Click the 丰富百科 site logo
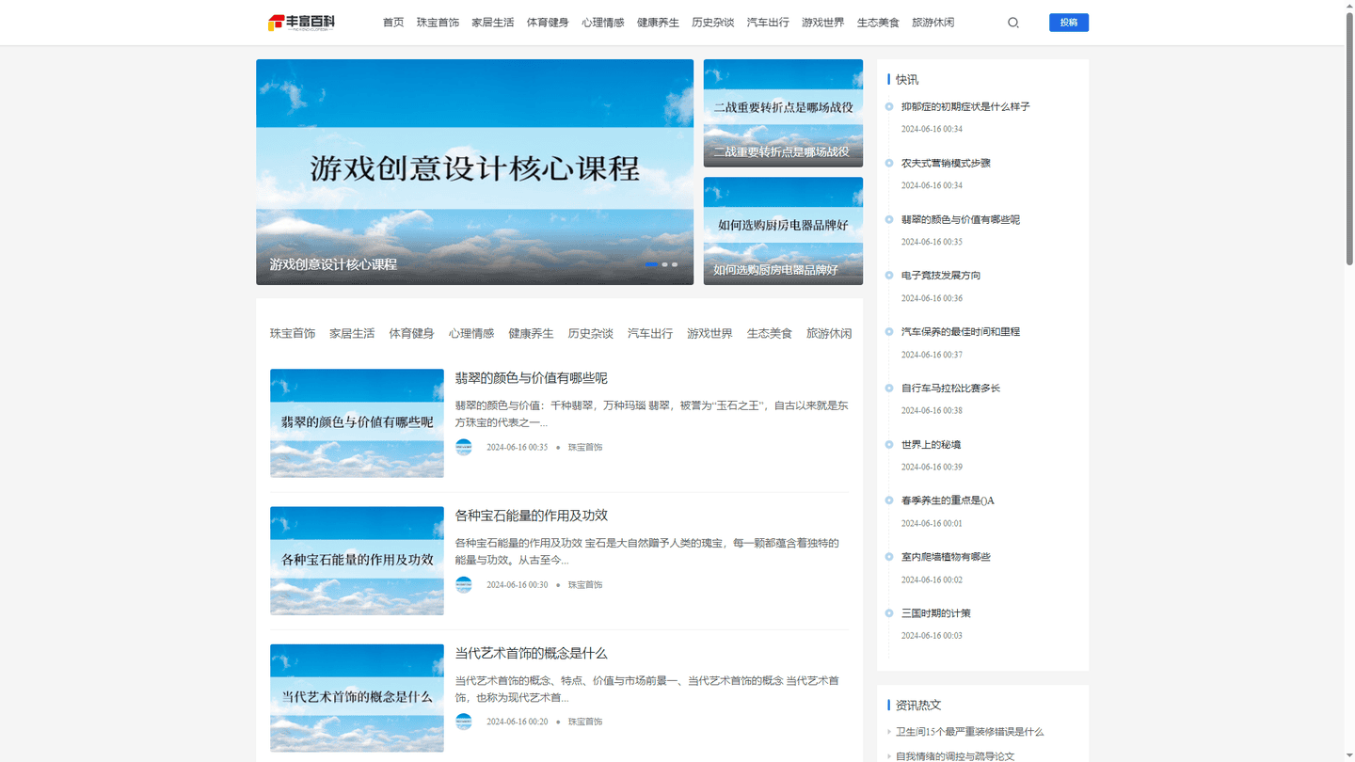The image size is (1355, 762). click(x=301, y=23)
